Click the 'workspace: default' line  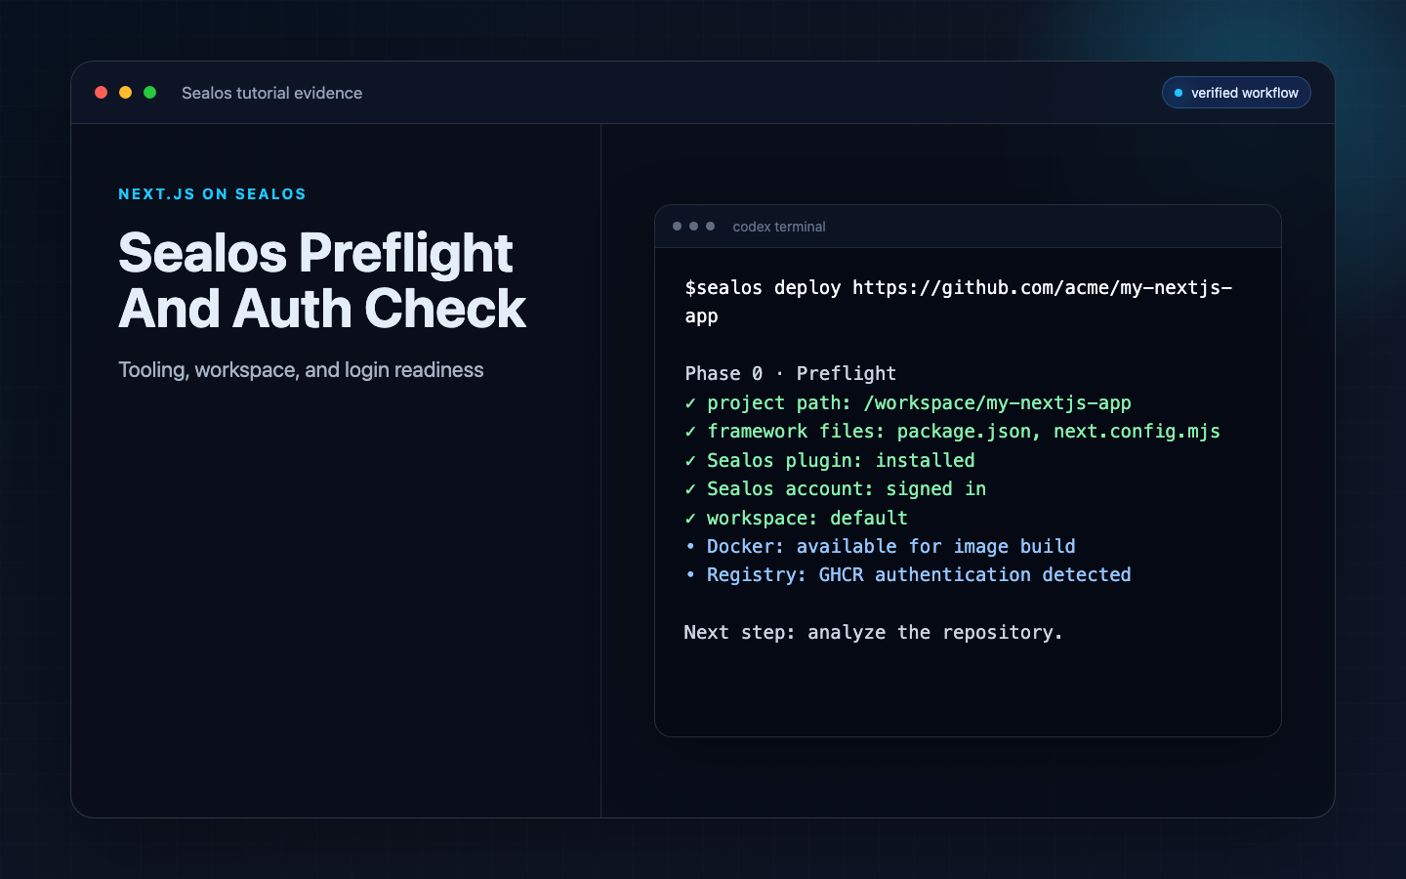(796, 518)
